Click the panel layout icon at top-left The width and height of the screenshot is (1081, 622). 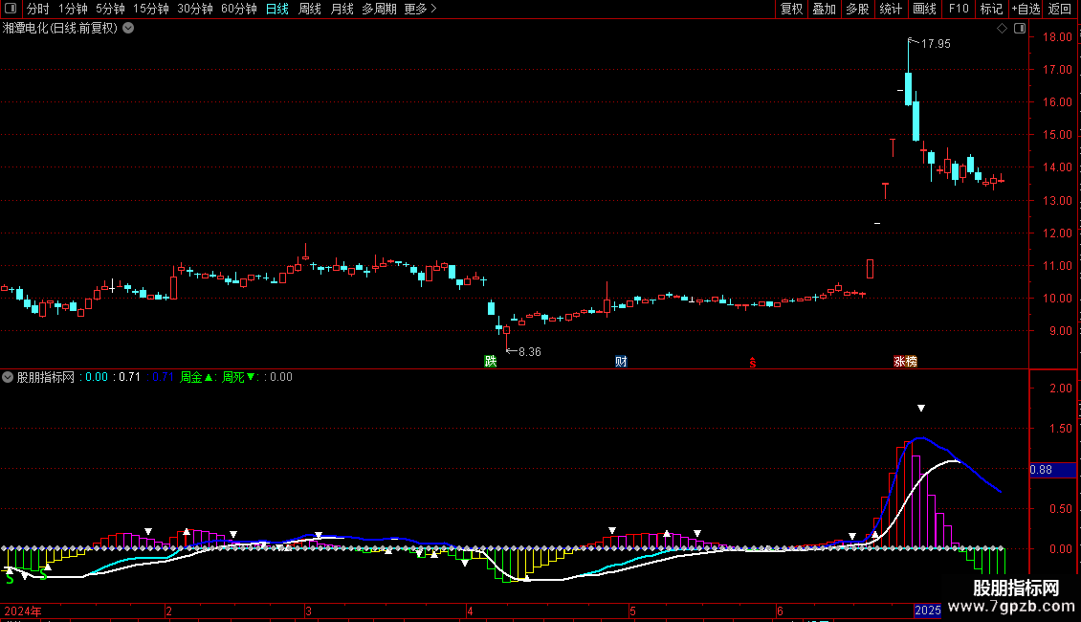click(11, 9)
